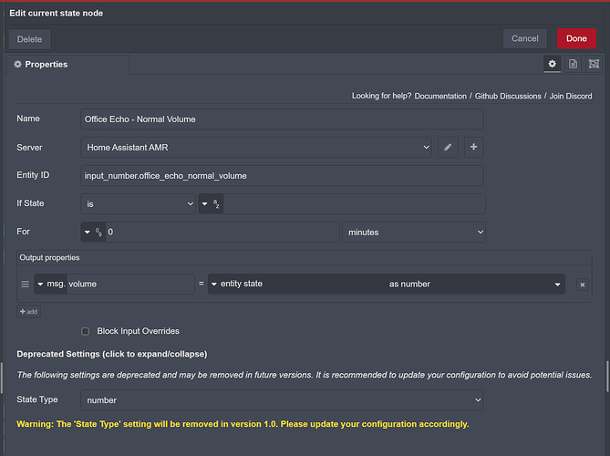Change the For time unit dropdown
The width and height of the screenshot is (610, 456).
[413, 233]
